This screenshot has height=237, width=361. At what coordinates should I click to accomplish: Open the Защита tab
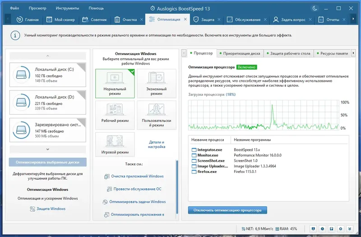[204, 19]
